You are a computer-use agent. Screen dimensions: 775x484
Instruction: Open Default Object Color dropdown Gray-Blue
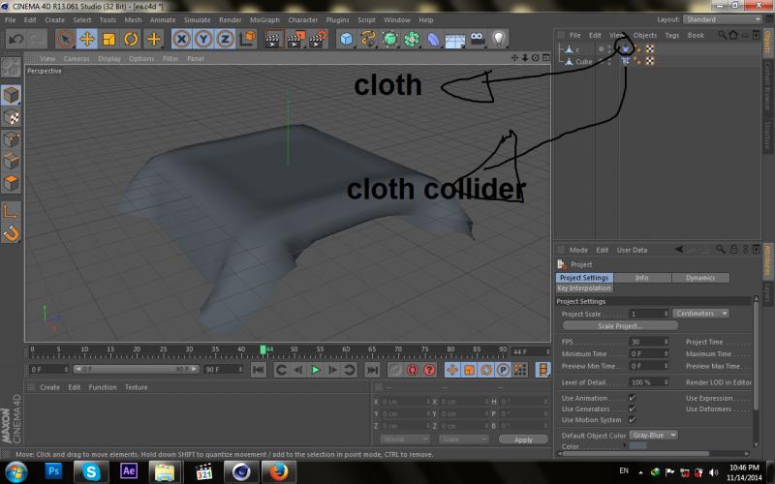(653, 435)
